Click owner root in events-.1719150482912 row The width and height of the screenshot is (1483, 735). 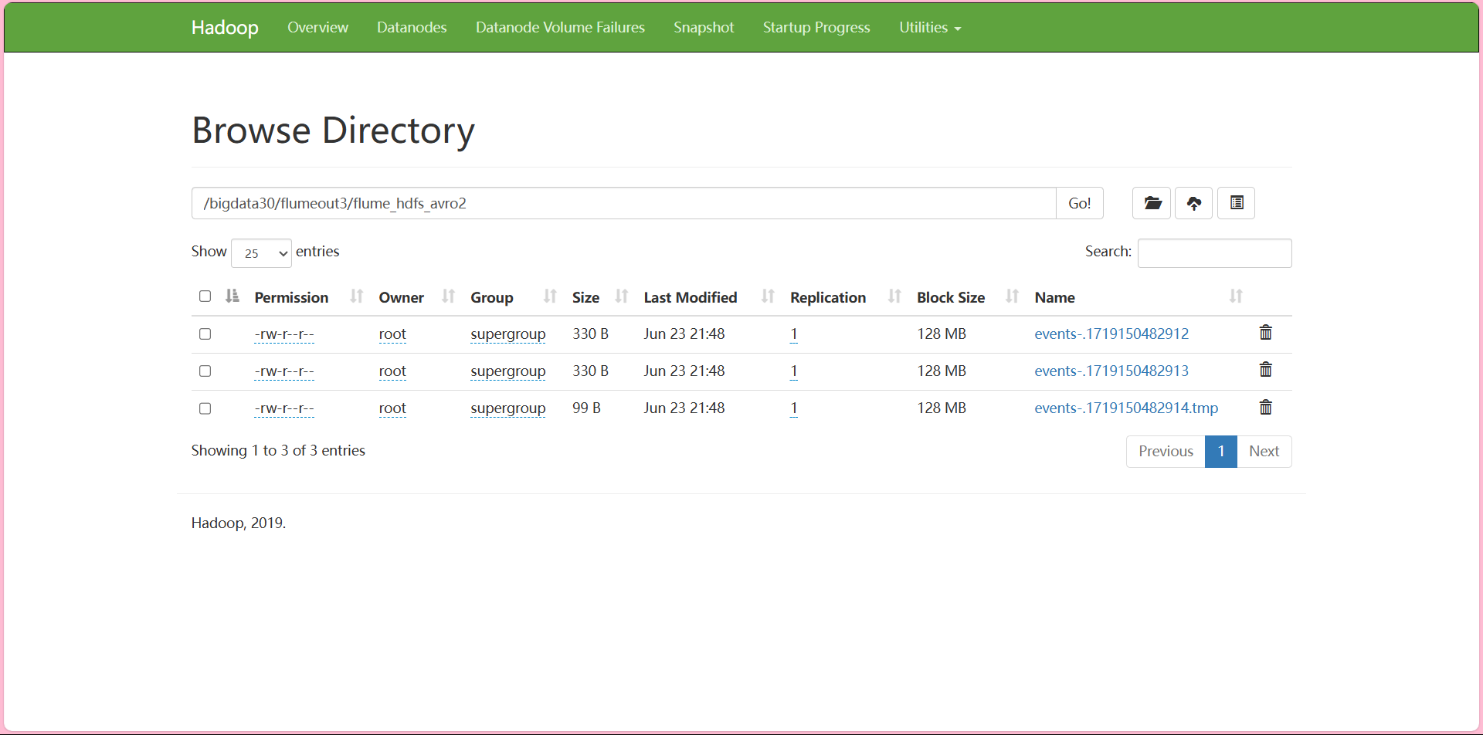(x=392, y=334)
